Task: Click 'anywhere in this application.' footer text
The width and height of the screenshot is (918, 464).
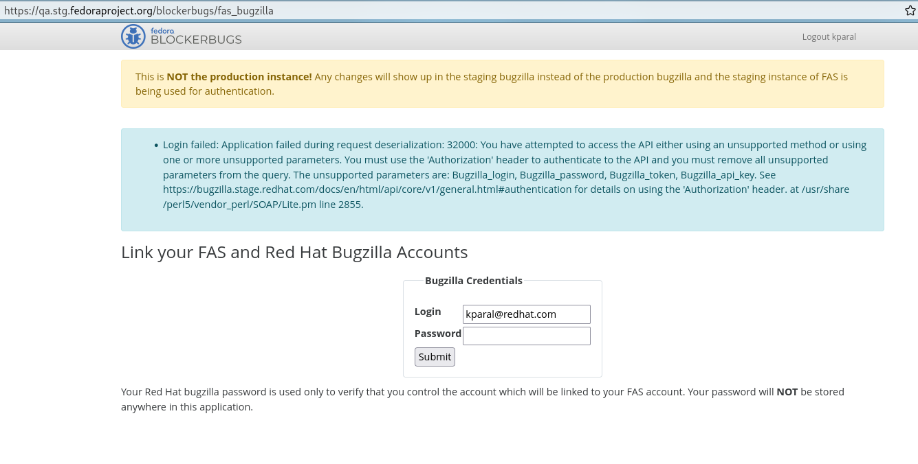Action: coord(187,407)
